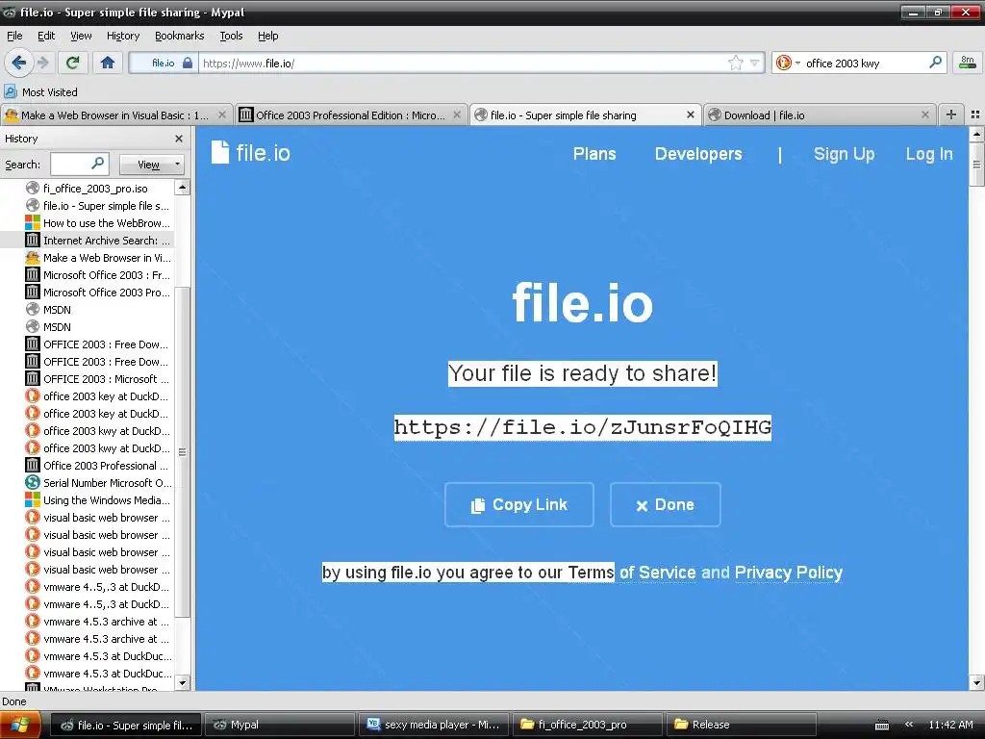Screen dimensions: 985x739
Task: Open Release folder from taskbar
Action: pos(742,725)
